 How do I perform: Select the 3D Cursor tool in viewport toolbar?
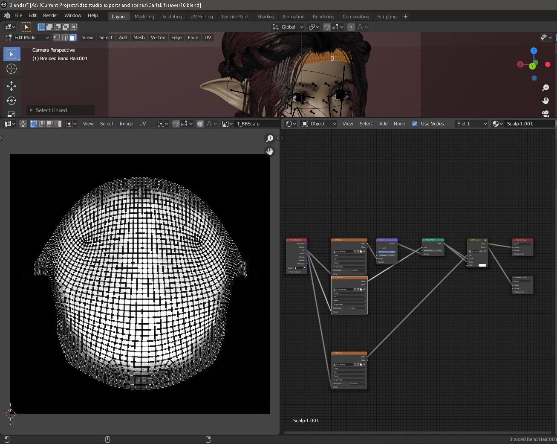click(x=12, y=69)
